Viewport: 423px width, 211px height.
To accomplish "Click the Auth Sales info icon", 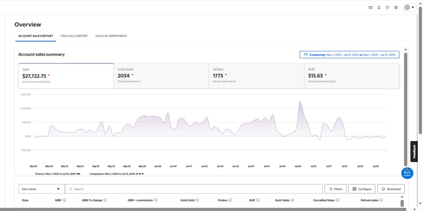I will tap(292, 200).
